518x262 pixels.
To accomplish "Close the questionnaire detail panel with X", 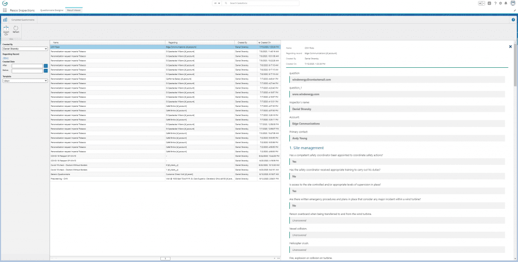I will tap(510, 47).
